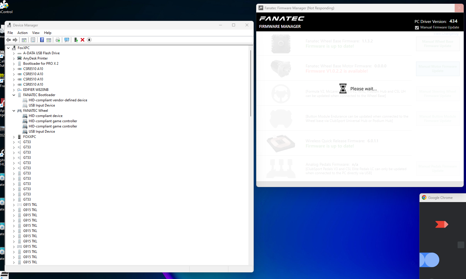Click 'Firmware V1.0.2.2 is available!' text
Image resolution: width=466 pixels, height=279 pixels.
[x=336, y=71]
